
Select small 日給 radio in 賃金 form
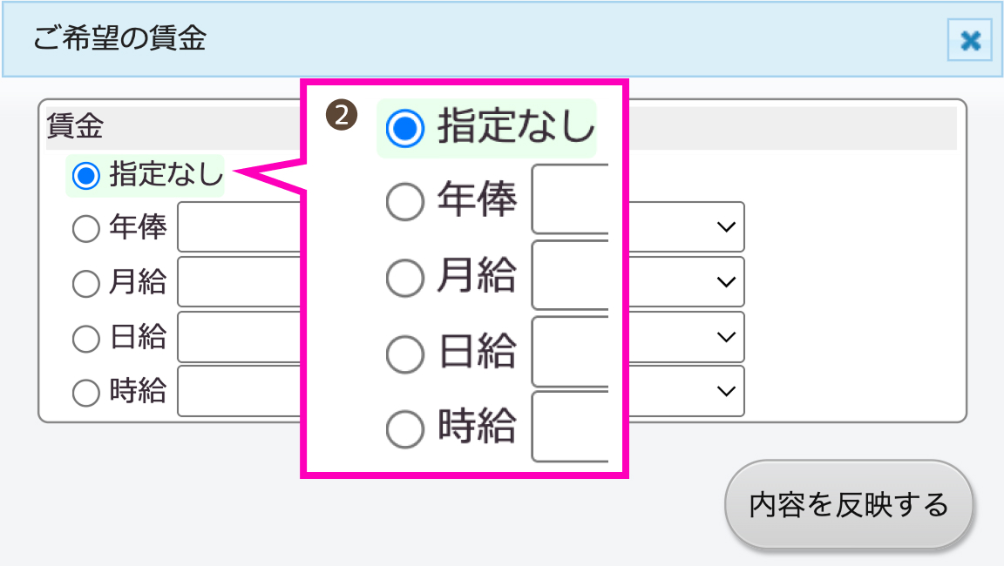coord(86,339)
